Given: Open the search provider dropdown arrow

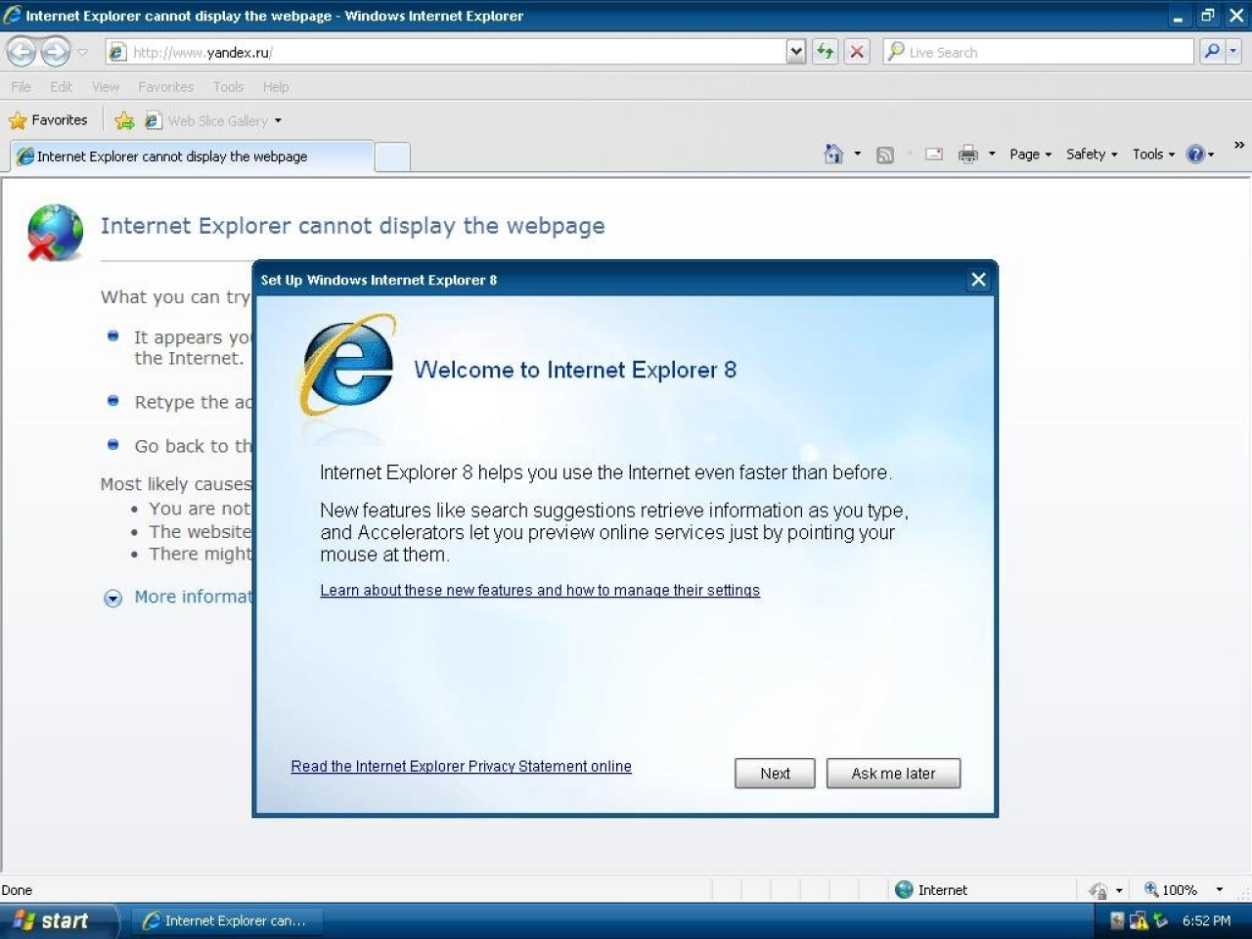Looking at the screenshot, I should pyautogui.click(x=1233, y=51).
